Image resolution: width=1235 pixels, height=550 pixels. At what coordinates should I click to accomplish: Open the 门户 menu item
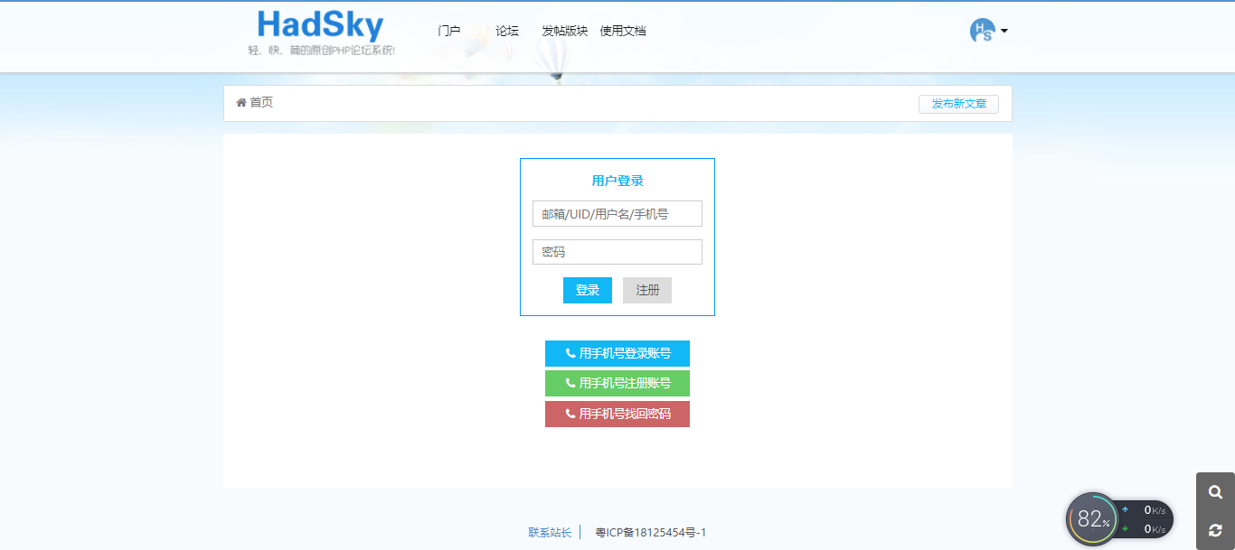point(449,31)
